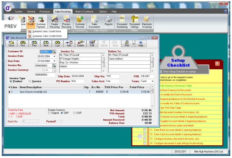Expand the Line column header arrow
This screenshot has width=232, height=158.
(9, 87)
